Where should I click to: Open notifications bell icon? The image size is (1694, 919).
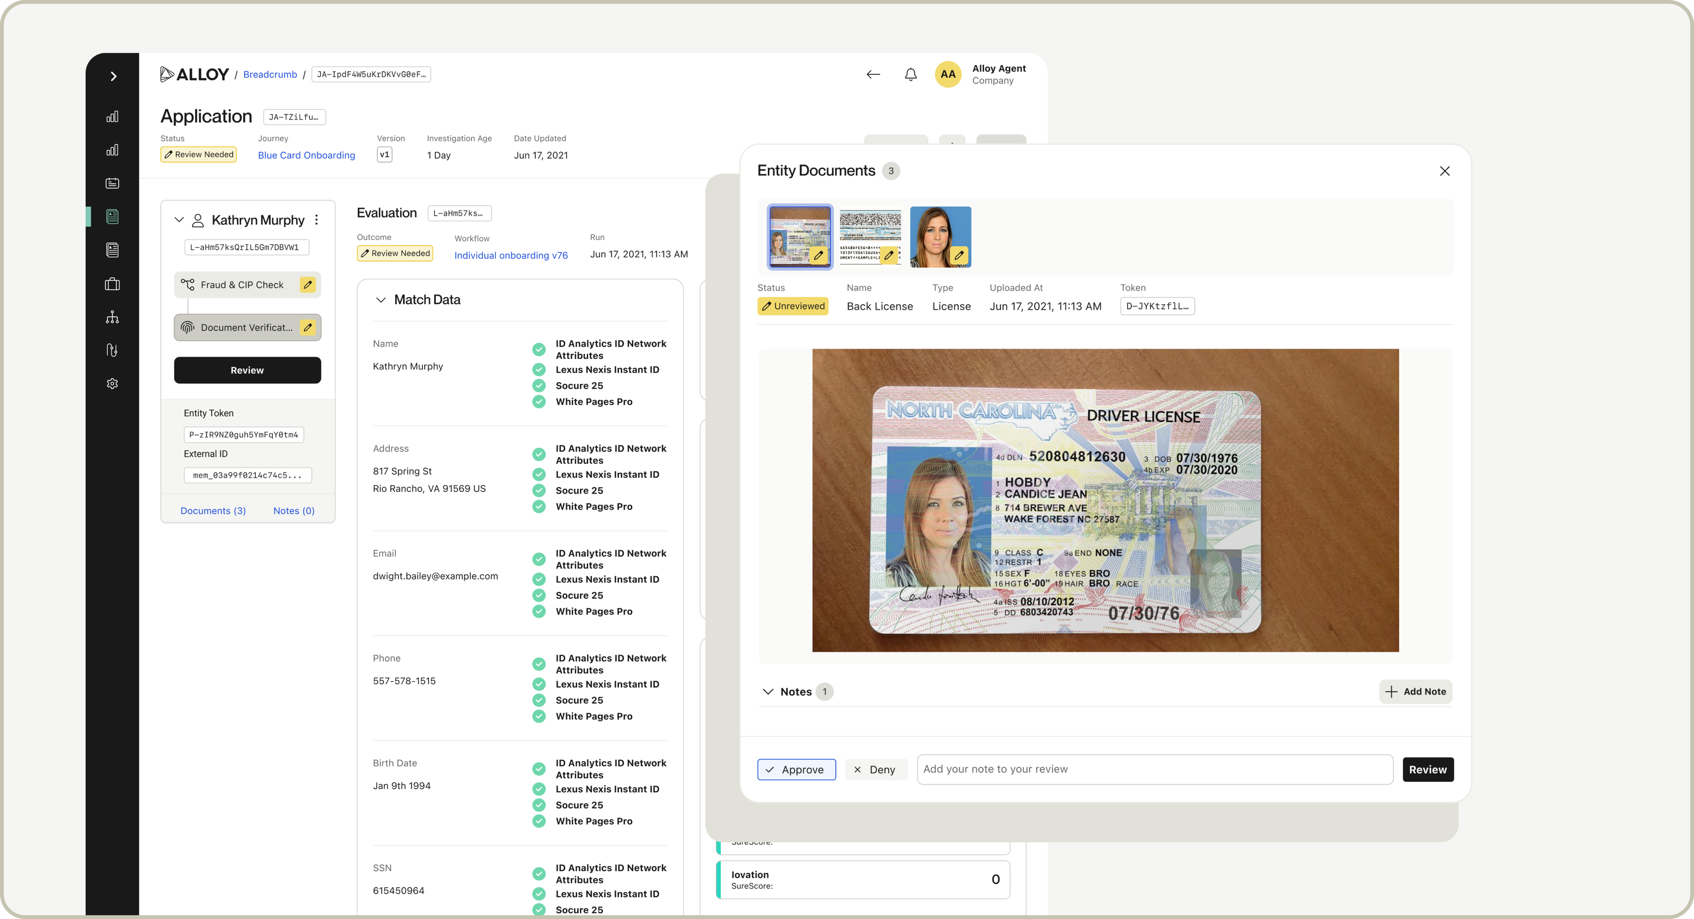tap(910, 74)
